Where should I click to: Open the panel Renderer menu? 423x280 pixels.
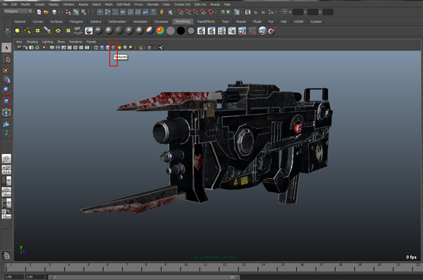point(75,42)
